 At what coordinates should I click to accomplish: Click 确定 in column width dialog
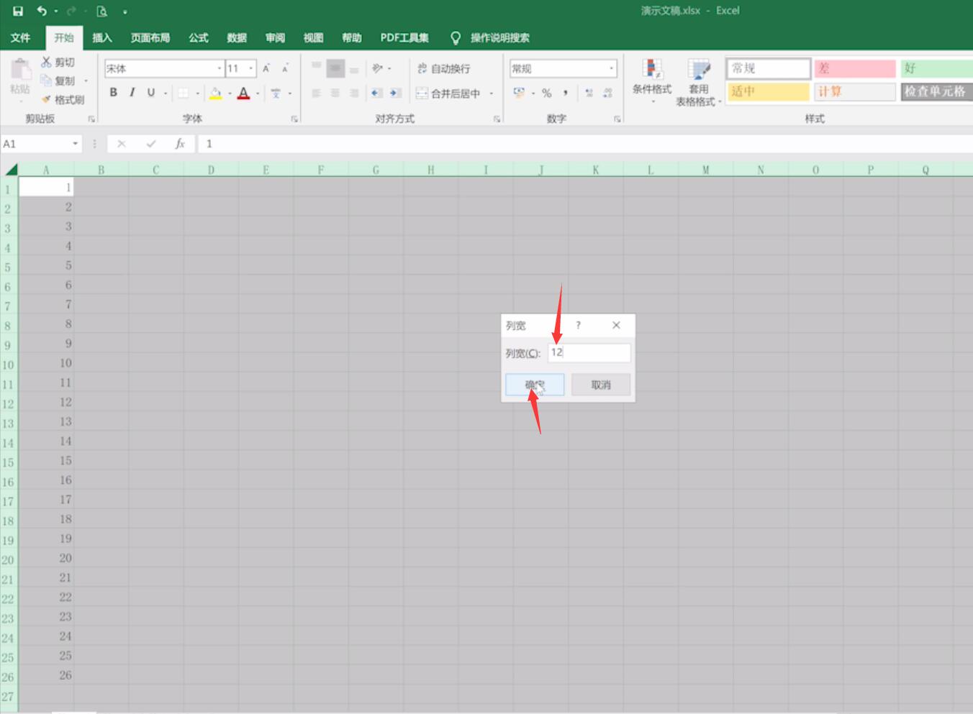[x=535, y=385]
